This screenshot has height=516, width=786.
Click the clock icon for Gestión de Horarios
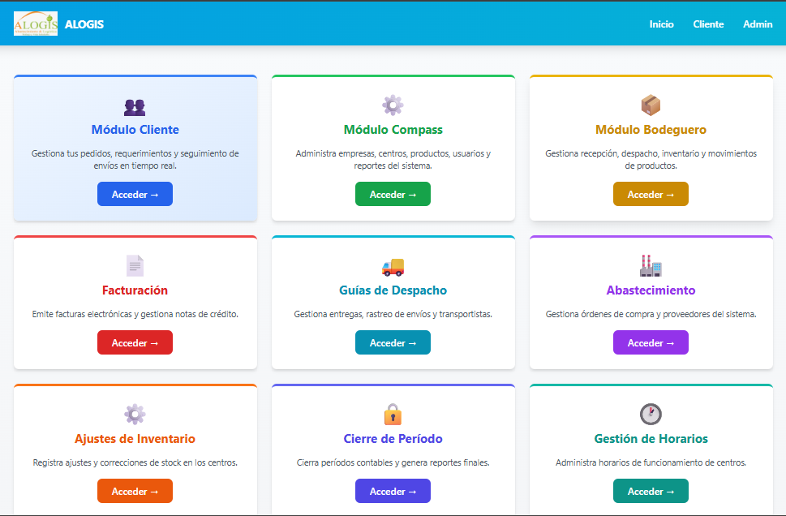[x=651, y=414]
